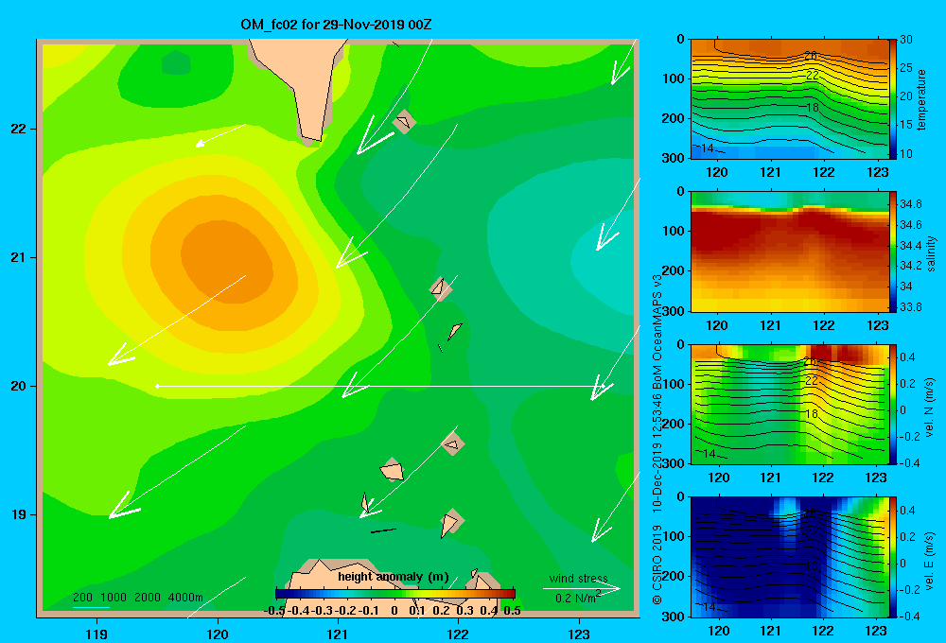This screenshot has width=946, height=643.
Task: Click the '200 1000 2000 4000m' depth legend
Action: (138, 598)
